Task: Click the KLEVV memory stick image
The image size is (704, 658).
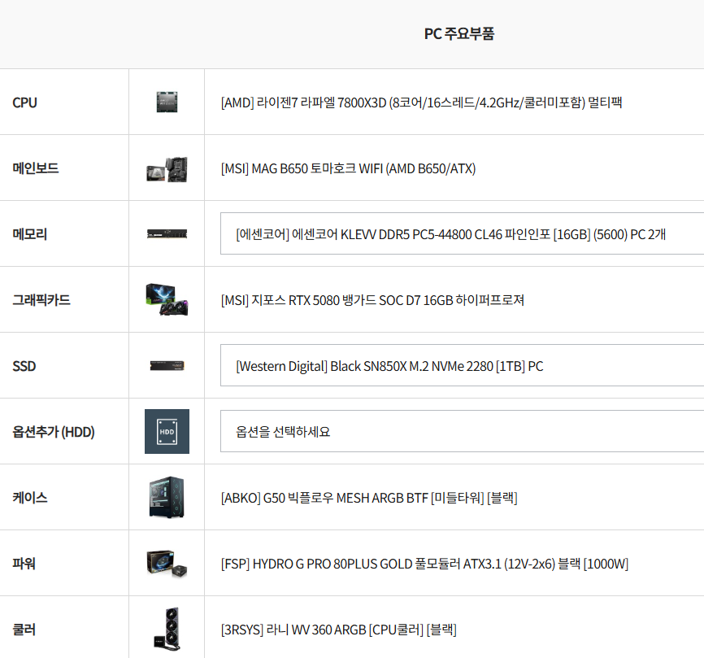Action: [x=167, y=234]
